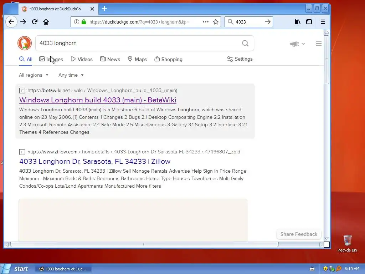Screen dimensions: 365x274
Task: Expand the Any time filter dropdown
Action: [71, 75]
